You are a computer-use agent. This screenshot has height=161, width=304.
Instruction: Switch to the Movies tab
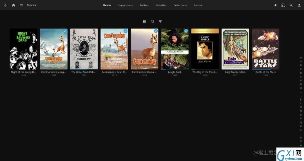click(107, 5)
